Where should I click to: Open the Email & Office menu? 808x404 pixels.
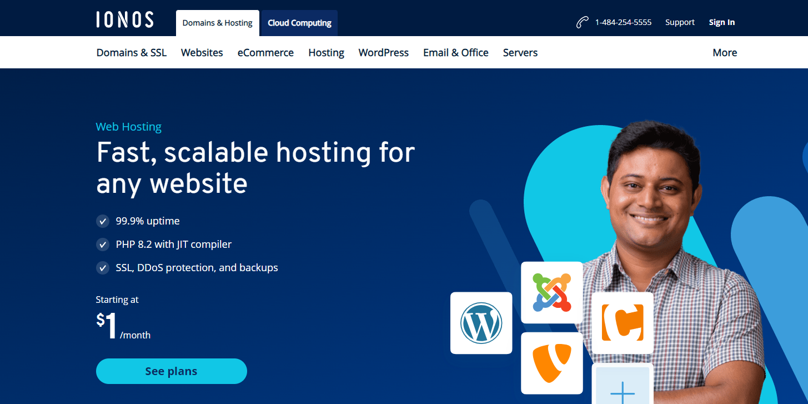(x=455, y=52)
